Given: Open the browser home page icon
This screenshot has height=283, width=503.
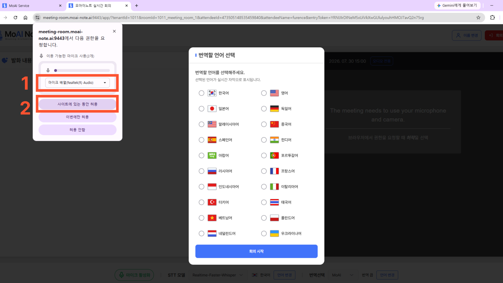Looking at the screenshot, I should pos(25,18).
